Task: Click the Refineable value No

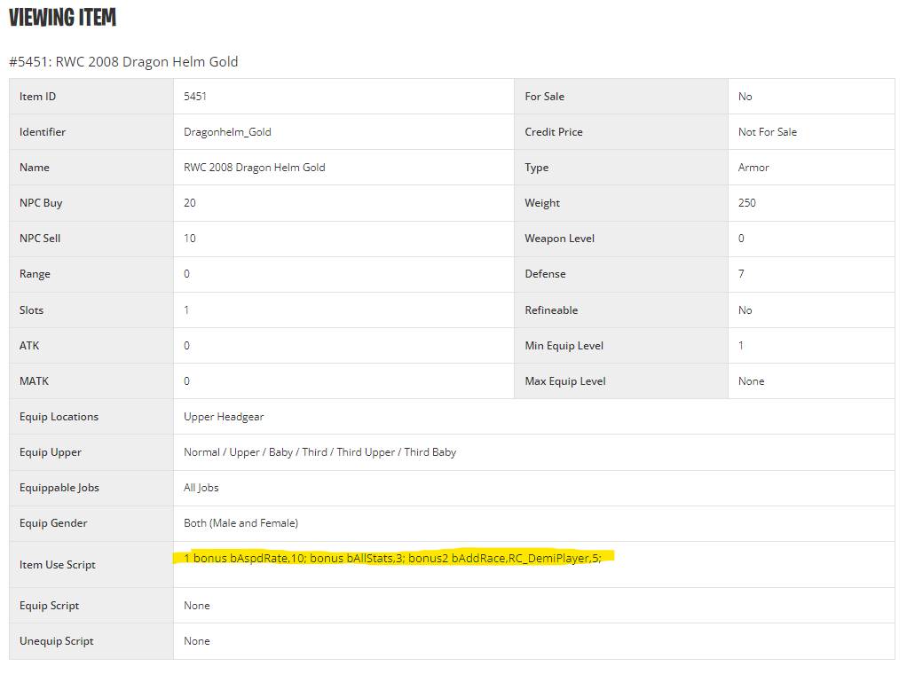Action: [x=745, y=310]
